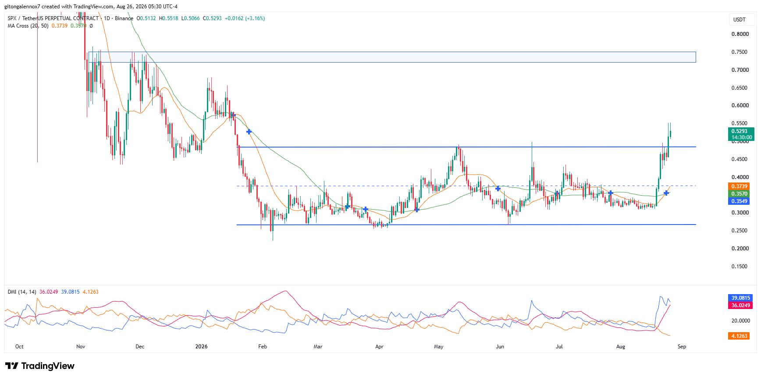Screen dimensions: 761x379
Task: Click the dashed mid-range line near 0.3750
Action: pos(466,186)
